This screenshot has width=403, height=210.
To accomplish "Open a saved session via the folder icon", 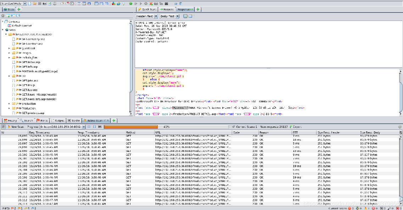I will coord(34,4).
